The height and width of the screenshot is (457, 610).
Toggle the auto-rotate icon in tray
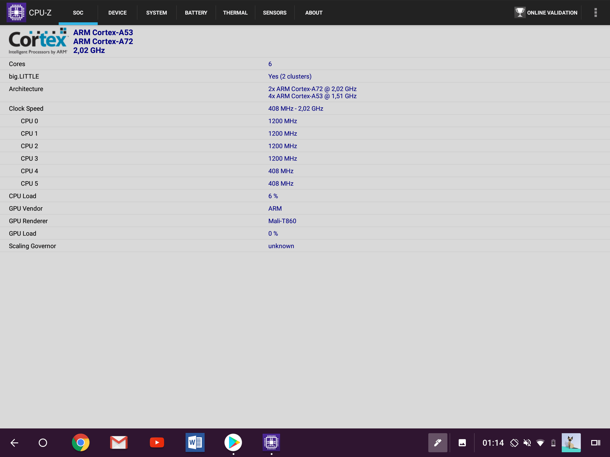(514, 443)
